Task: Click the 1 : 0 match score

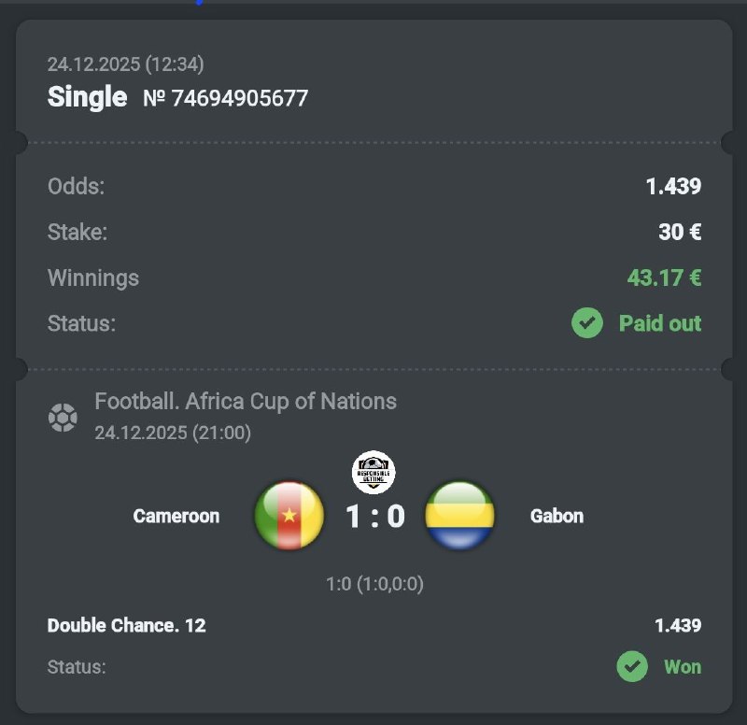Action: [x=375, y=516]
